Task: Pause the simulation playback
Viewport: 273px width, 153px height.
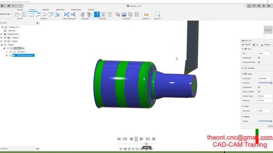Action: [x=136, y=139]
